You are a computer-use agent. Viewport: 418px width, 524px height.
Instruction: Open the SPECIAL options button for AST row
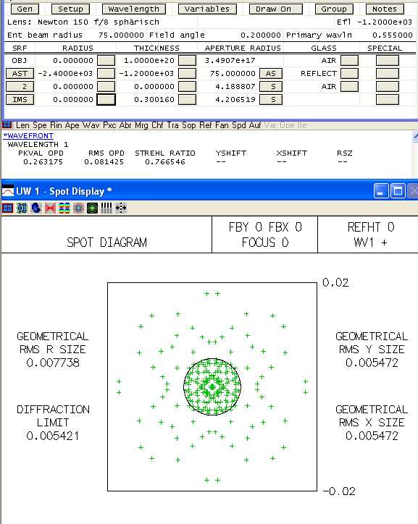click(x=388, y=74)
